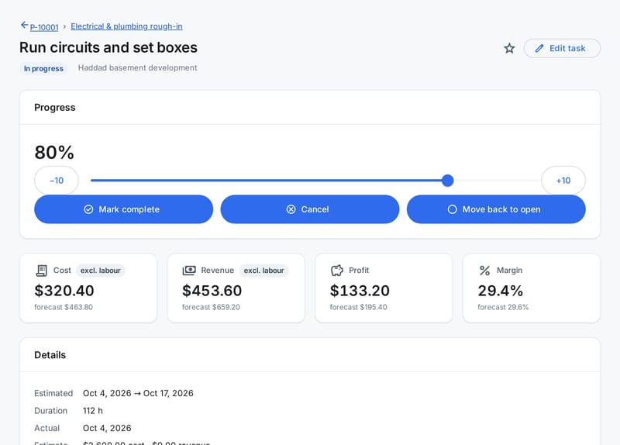
Task: Click the Progress section heading
Action: [55, 108]
